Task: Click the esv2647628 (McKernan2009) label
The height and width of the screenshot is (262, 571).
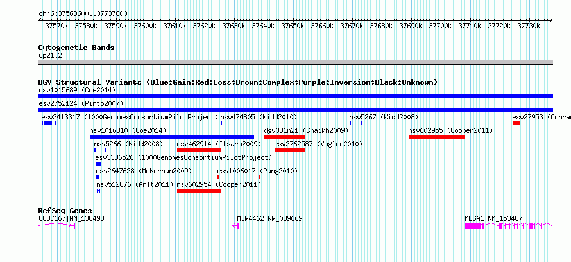Action: pos(144,171)
